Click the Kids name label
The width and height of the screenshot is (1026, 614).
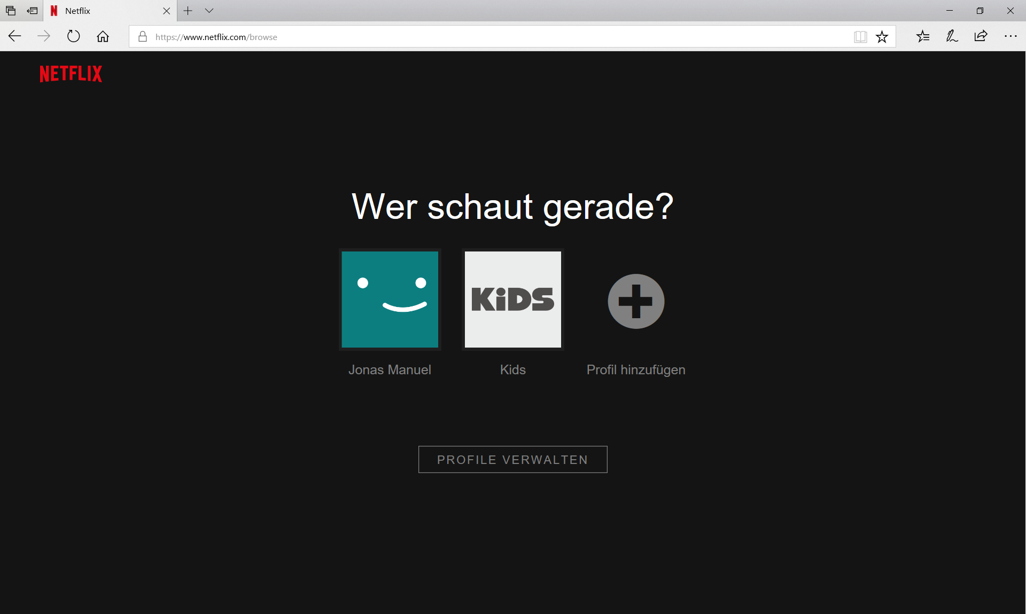[x=513, y=369]
